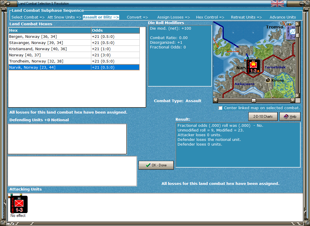Click the purple book Help icon
310x226 pixels.
(286, 117)
